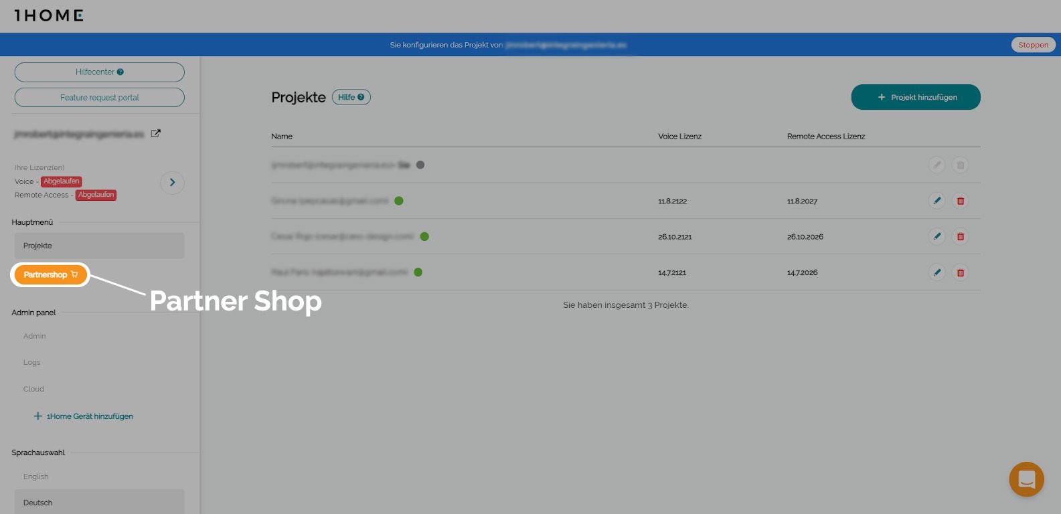Switch language to English

point(36,477)
